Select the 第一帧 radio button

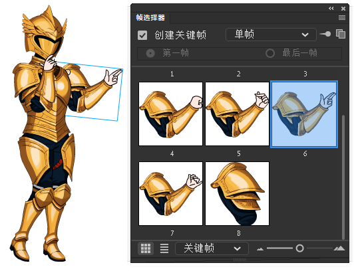point(150,53)
